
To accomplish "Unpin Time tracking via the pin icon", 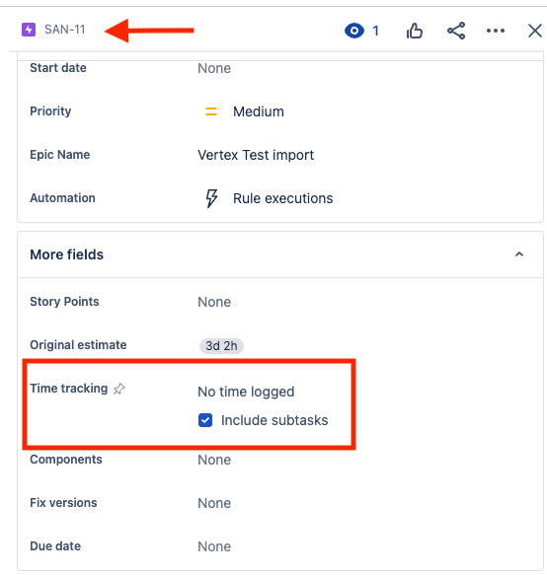I will (118, 389).
